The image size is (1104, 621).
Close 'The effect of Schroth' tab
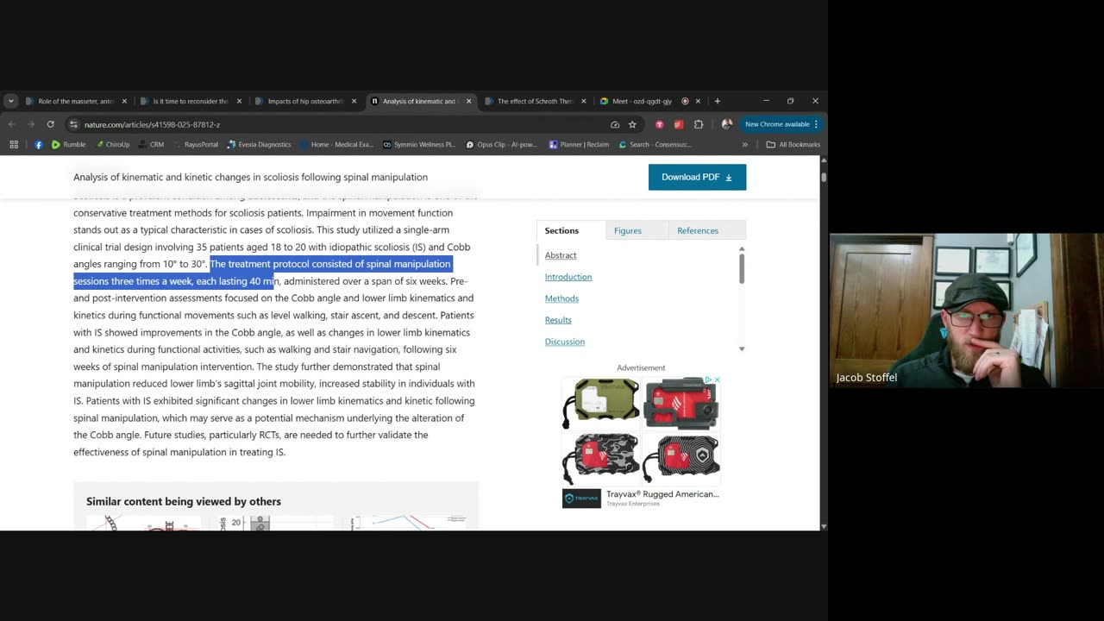[x=584, y=101]
